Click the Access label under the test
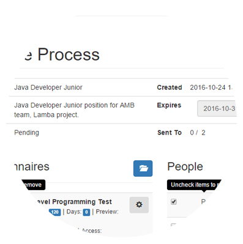Screen dimensions: 243x244 pos(92,231)
